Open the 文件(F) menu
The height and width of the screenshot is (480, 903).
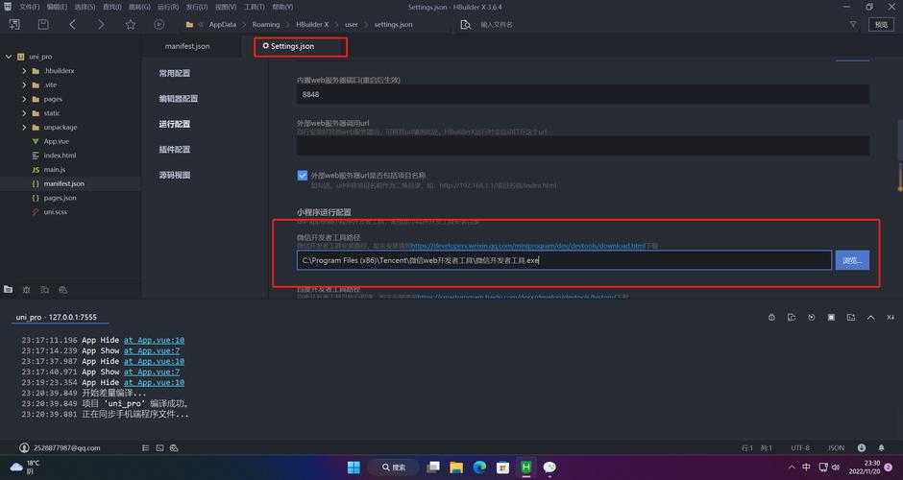click(x=30, y=7)
